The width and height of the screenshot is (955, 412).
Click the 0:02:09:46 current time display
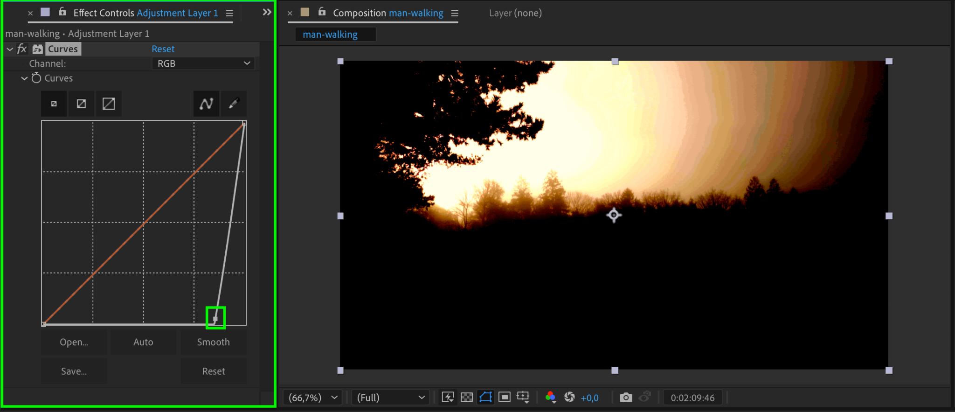click(x=692, y=398)
